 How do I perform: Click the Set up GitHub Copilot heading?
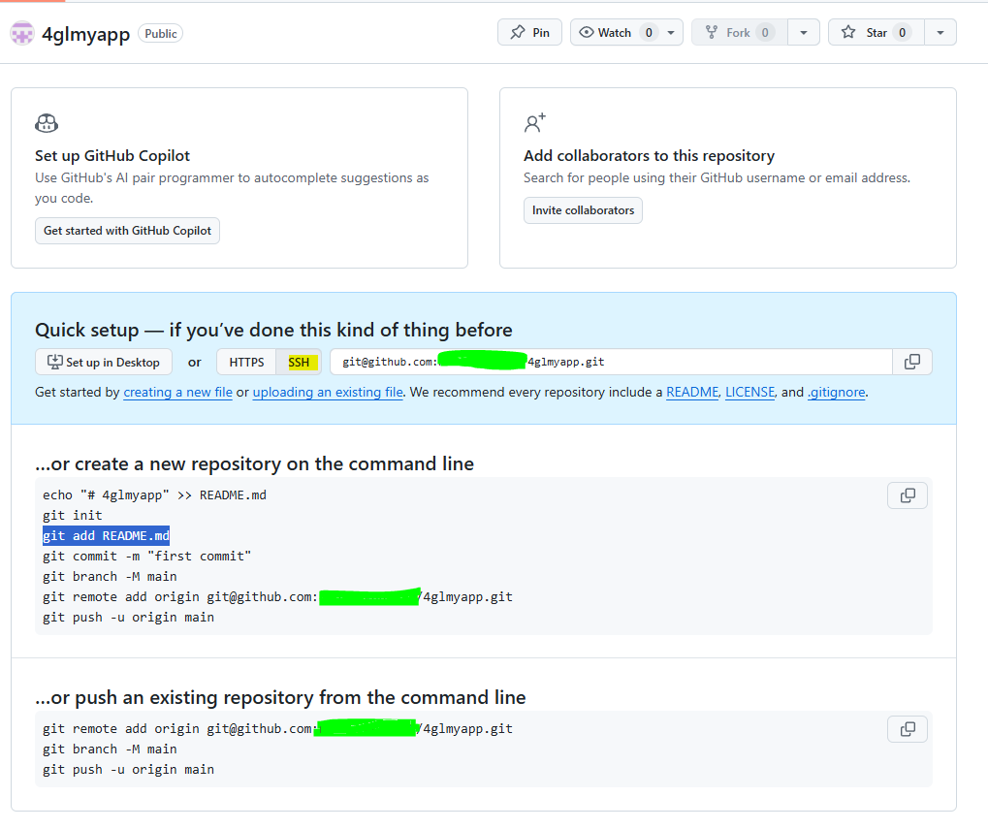[112, 155]
